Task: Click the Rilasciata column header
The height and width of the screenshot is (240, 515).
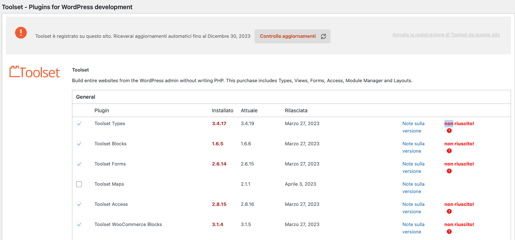Action: (x=296, y=110)
